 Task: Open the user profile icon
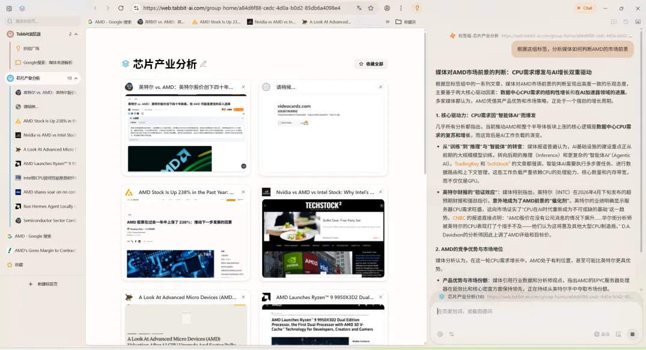pos(387,8)
